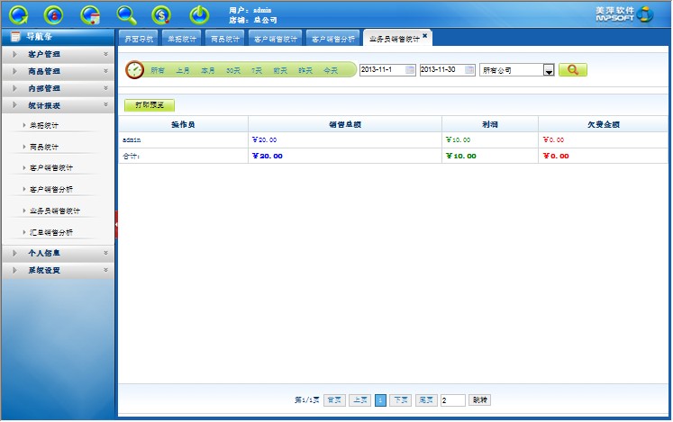Switch to the 商品统计 tab
This screenshot has width=673, height=422.
(224, 39)
